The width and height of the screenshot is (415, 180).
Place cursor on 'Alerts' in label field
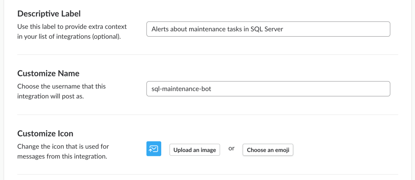coord(160,29)
